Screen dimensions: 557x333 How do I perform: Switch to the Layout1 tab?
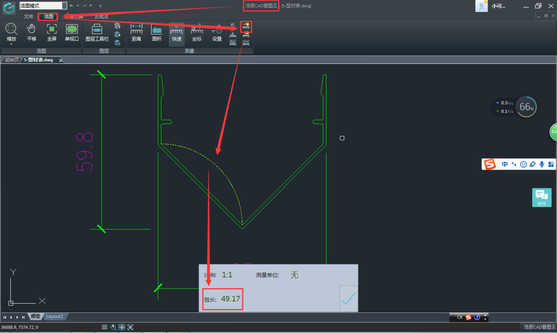[x=55, y=317]
